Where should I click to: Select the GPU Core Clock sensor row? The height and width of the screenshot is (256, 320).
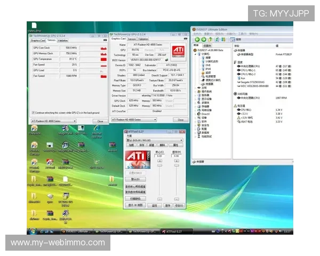coord(69,48)
